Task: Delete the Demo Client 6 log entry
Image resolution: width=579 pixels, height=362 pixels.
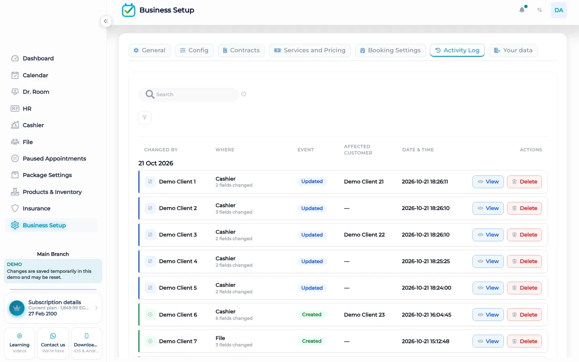Action: (x=524, y=315)
